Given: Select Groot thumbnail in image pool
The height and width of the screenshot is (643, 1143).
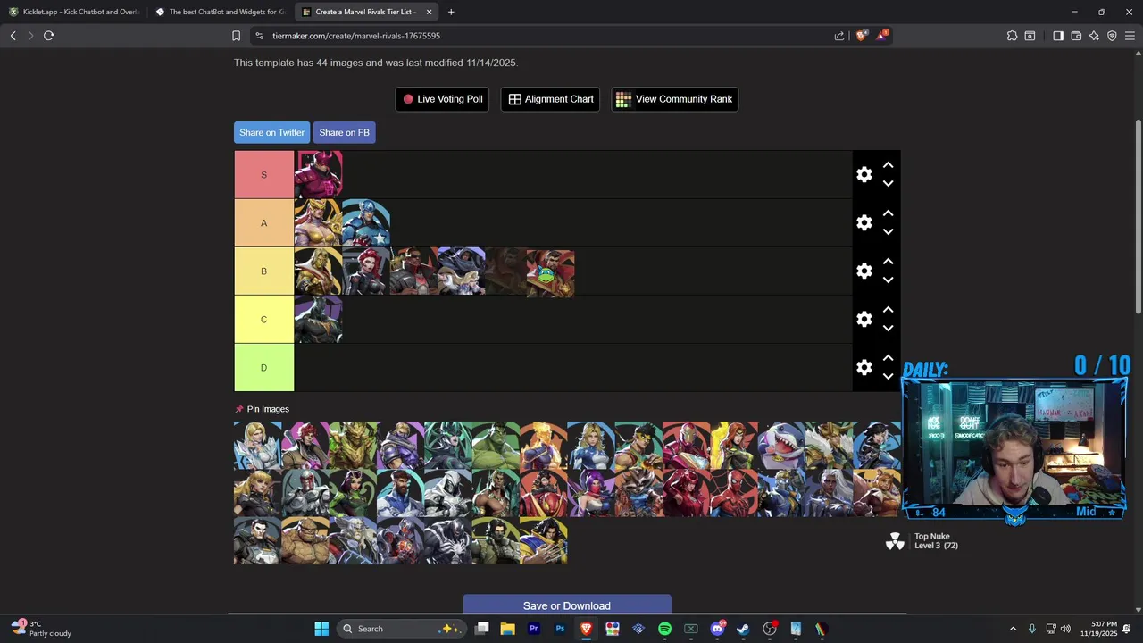Looking at the screenshot, I should pos(353,446).
